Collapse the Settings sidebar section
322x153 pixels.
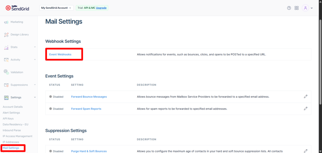tap(35, 98)
